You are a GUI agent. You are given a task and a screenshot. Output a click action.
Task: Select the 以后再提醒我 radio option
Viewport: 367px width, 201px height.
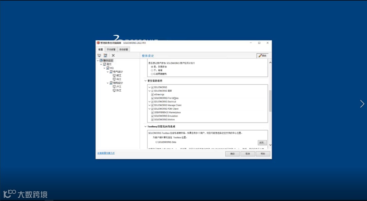152,74
